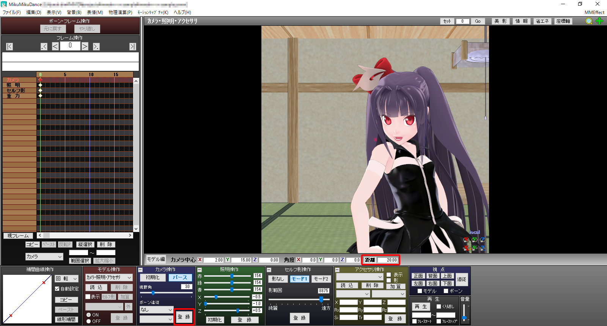This screenshot has width=607, height=326.
Task: Open the 表示(V) menu
Action: pyautogui.click(x=54, y=13)
